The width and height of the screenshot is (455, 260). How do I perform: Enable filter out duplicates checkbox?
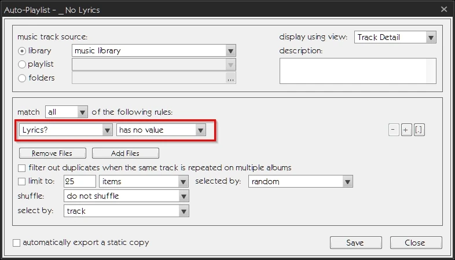22,168
